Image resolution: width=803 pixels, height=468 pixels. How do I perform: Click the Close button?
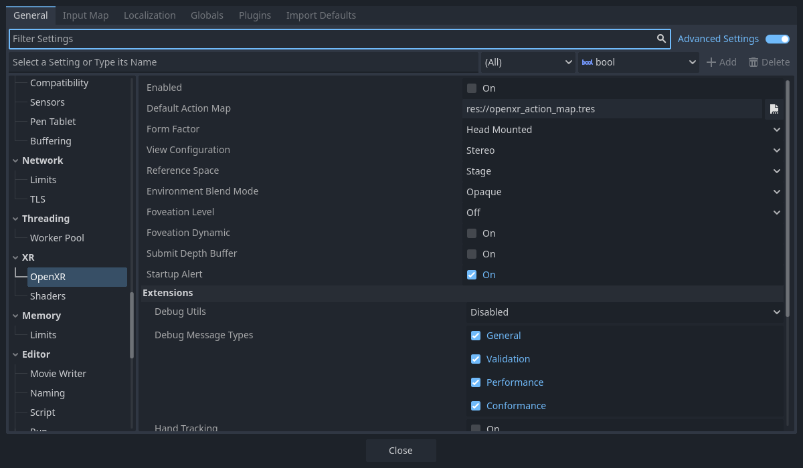[x=401, y=450]
